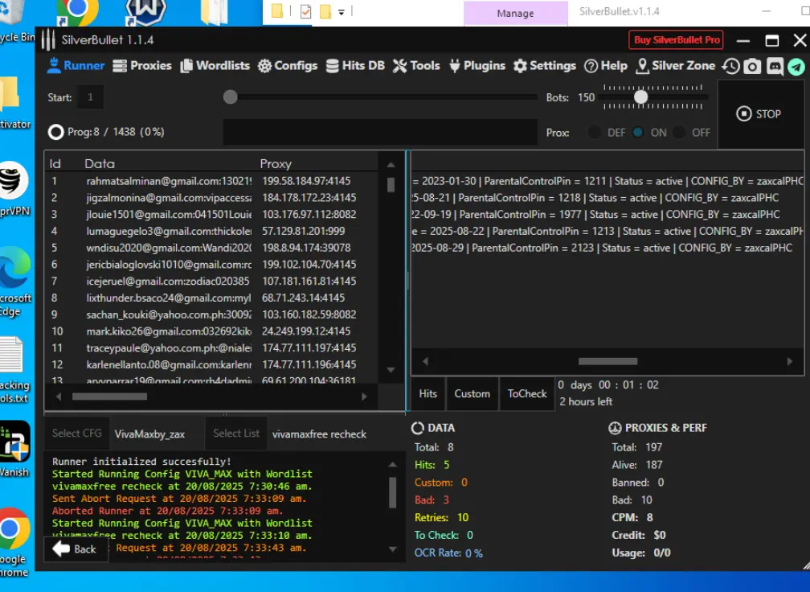Click the log scroll-up arrow
810x592 pixels.
pos(393,464)
